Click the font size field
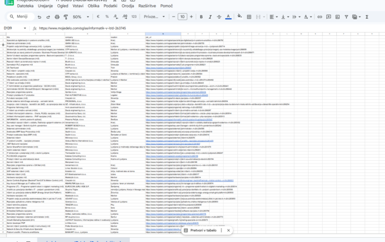This screenshot has height=242, width=385. (182, 17)
